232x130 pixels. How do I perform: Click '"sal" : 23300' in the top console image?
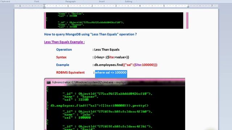pos(67,16)
